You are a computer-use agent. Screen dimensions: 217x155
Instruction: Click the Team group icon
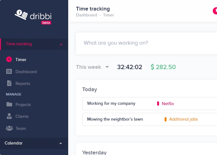pyautogui.click(x=9, y=128)
